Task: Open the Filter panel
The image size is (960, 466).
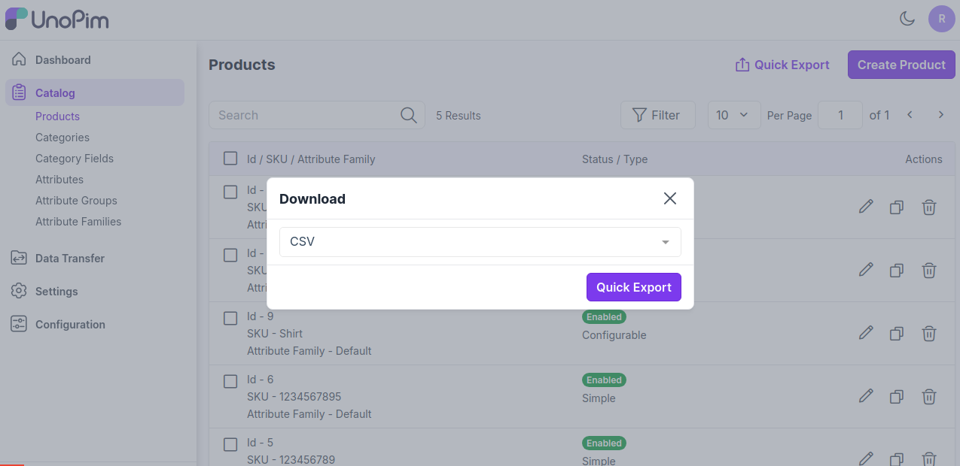Action: pyautogui.click(x=657, y=115)
